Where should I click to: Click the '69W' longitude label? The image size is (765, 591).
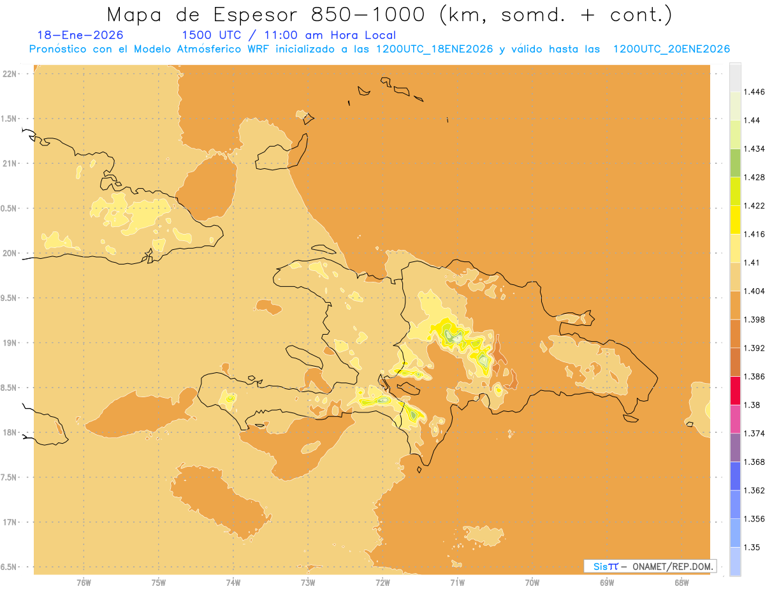coord(607,582)
